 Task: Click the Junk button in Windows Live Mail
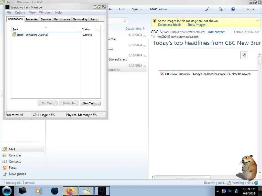[x=122, y=9]
